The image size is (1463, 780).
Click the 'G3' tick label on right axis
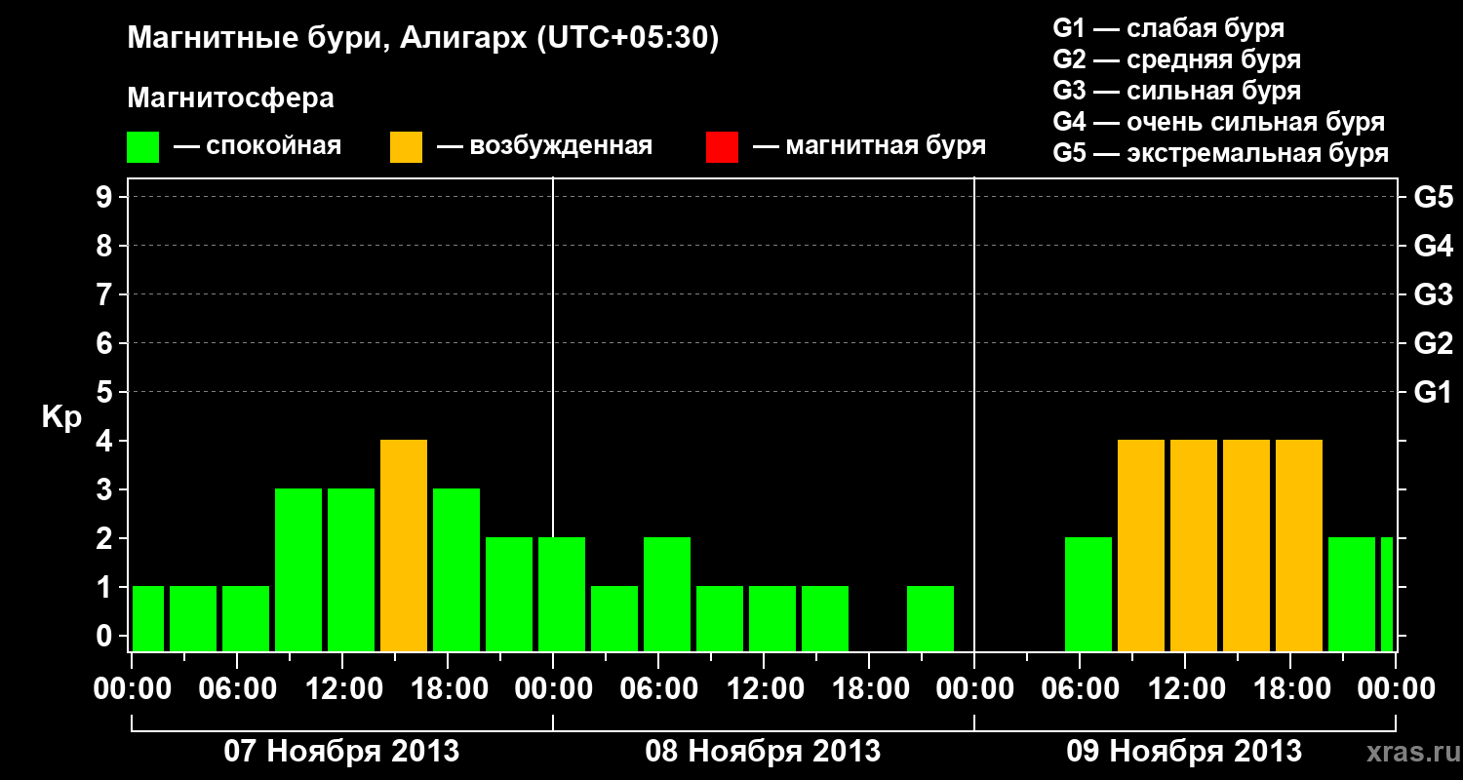click(1434, 294)
